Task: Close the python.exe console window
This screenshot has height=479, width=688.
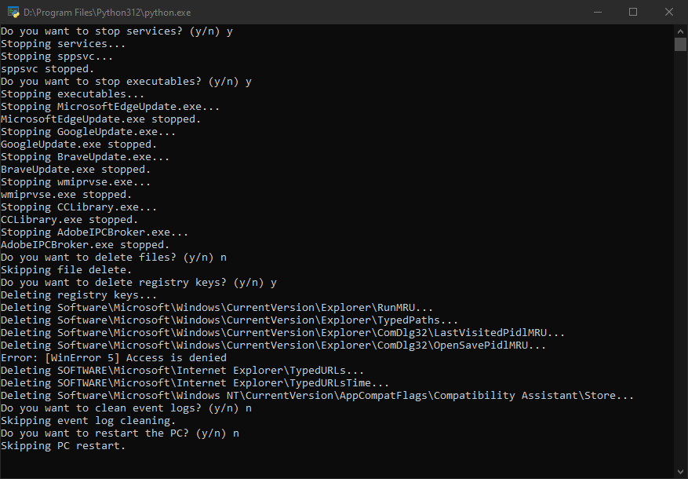Action: [x=669, y=12]
